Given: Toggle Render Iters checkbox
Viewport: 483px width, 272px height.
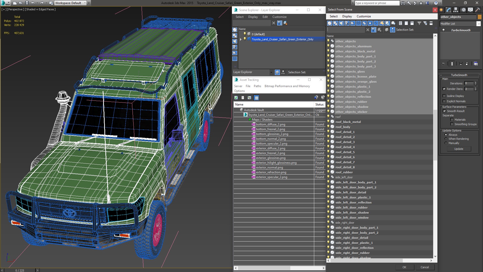Looking at the screenshot, I should coord(444,89).
